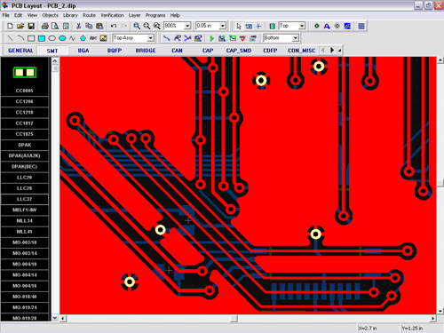444x333 pixels.
Task: Click the Undo arrow icon
Action: [x=114, y=26]
